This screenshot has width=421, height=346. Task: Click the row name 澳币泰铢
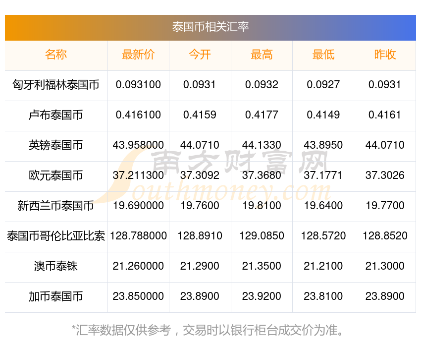56,266
